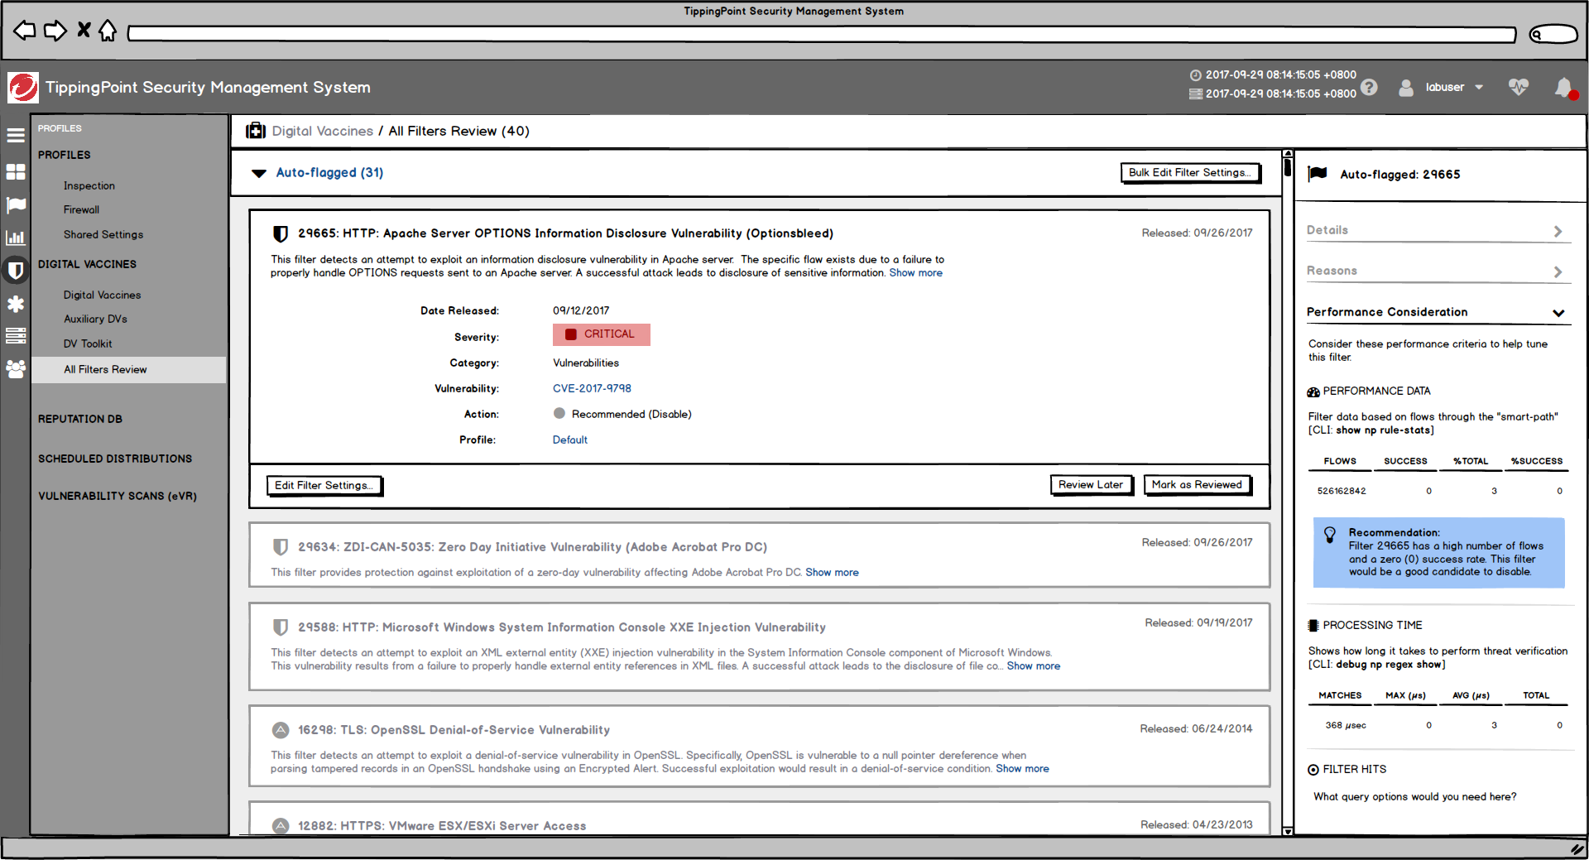Viewport: 1589px width, 860px height.
Task: Click the browser address bar
Action: click(x=822, y=34)
